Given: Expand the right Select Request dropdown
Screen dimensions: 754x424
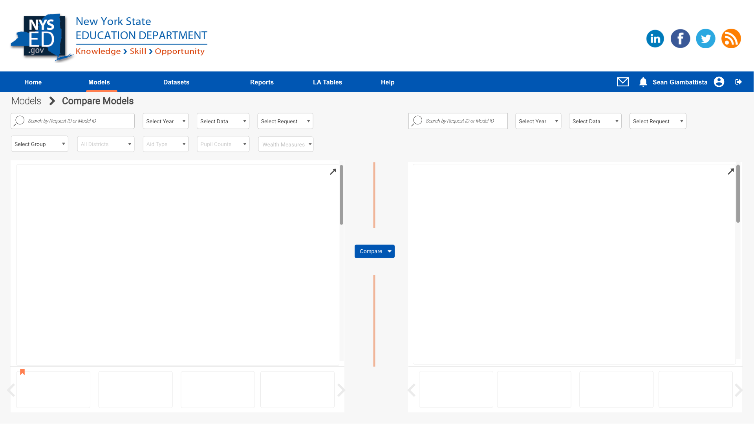Looking at the screenshot, I should click(657, 121).
